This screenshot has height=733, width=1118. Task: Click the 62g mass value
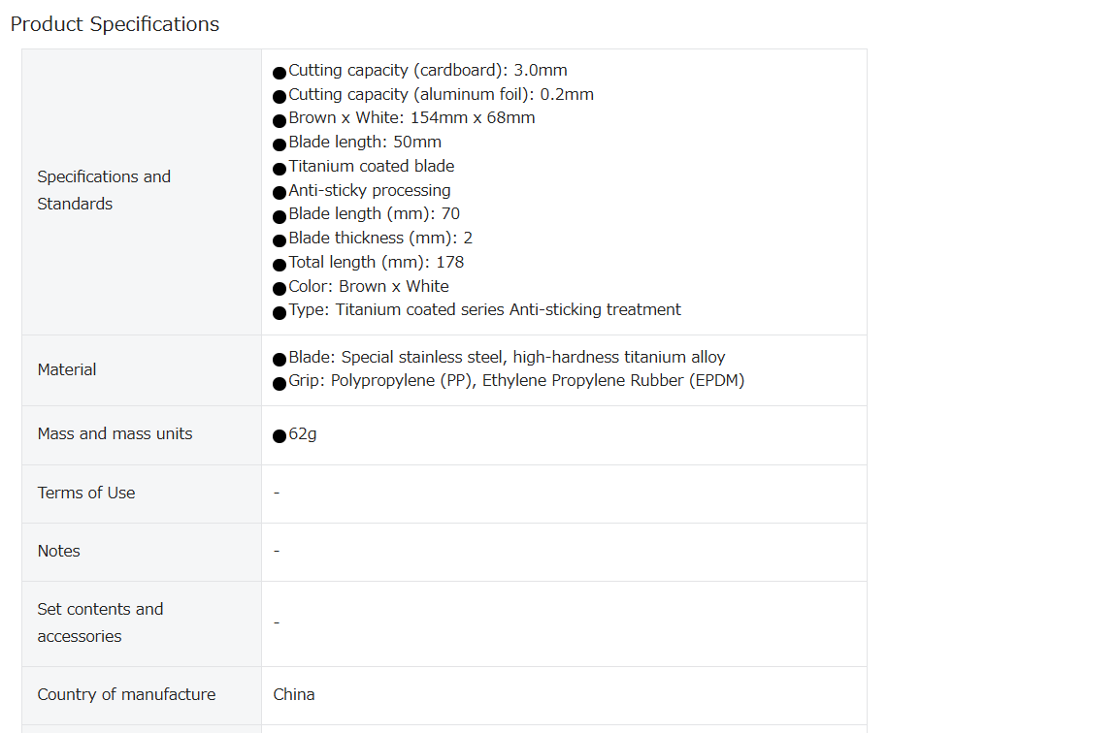pos(294,434)
